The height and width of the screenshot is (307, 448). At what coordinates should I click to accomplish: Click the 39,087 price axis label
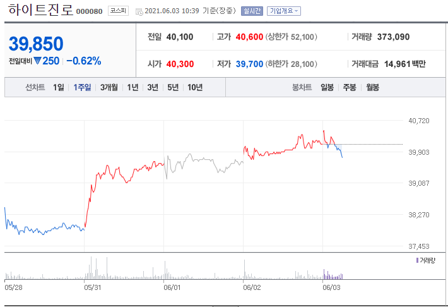point(419,183)
